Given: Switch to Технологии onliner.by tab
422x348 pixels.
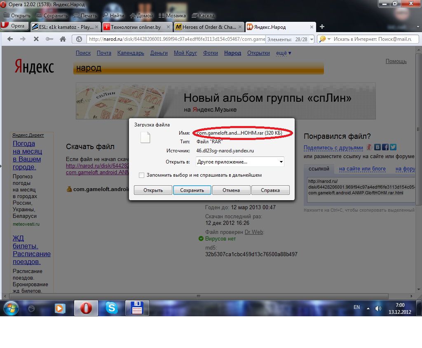Looking at the screenshot, I should click(x=137, y=27).
